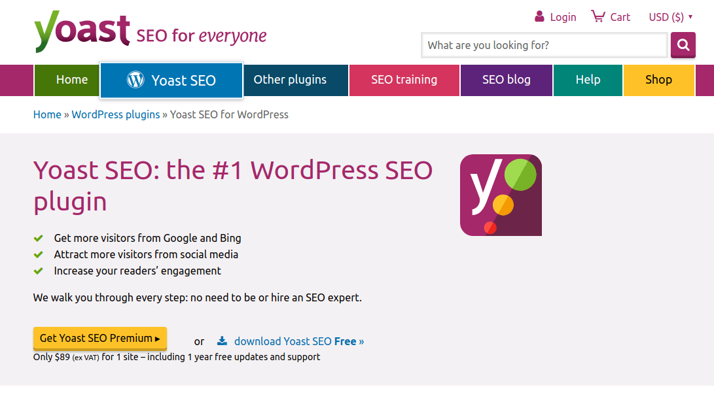
Task: Click the WordPress logo in Yoast SEO tab
Action: [135, 80]
